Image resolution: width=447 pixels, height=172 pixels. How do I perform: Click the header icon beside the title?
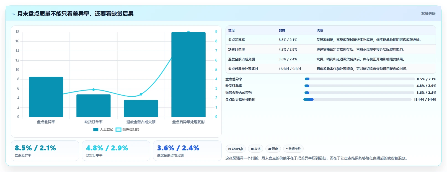(x=13, y=14)
